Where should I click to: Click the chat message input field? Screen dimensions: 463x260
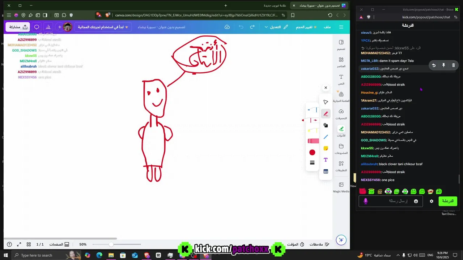391,201
